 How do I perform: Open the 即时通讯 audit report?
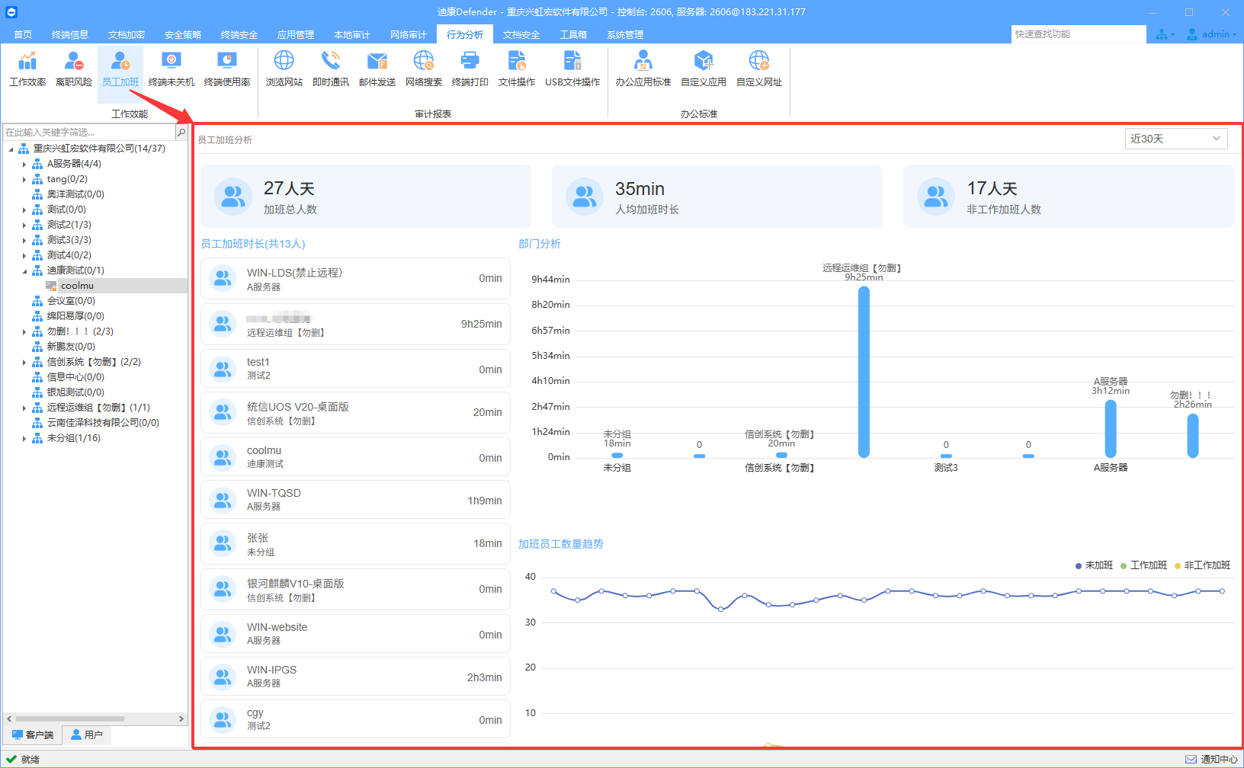coord(331,69)
